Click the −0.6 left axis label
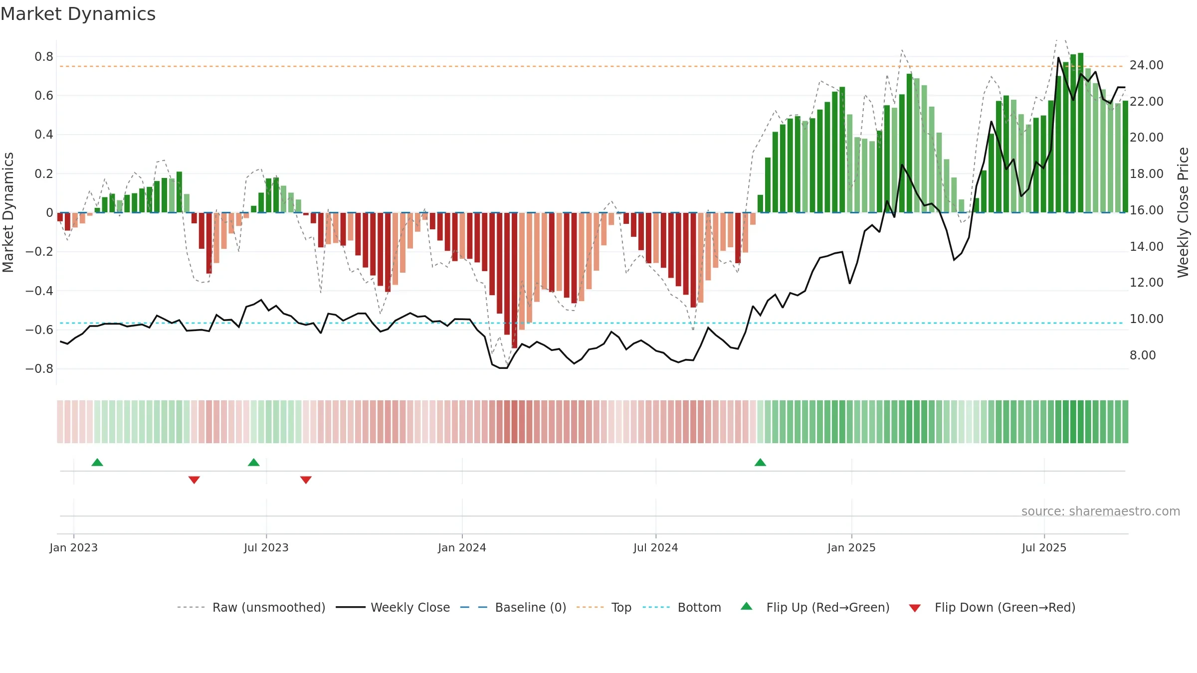 [x=39, y=330]
